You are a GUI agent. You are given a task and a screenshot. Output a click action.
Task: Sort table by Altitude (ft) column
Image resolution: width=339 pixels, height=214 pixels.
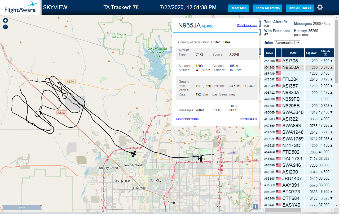coord(325,53)
